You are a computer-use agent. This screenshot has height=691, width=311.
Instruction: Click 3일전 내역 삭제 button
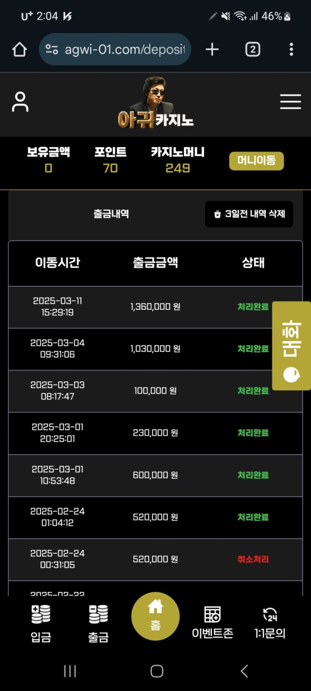[x=249, y=214]
